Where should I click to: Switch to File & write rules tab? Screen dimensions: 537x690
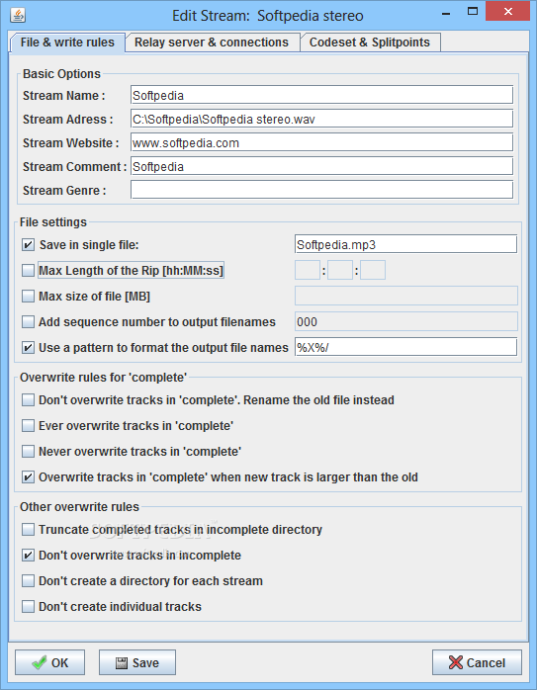click(x=67, y=43)
